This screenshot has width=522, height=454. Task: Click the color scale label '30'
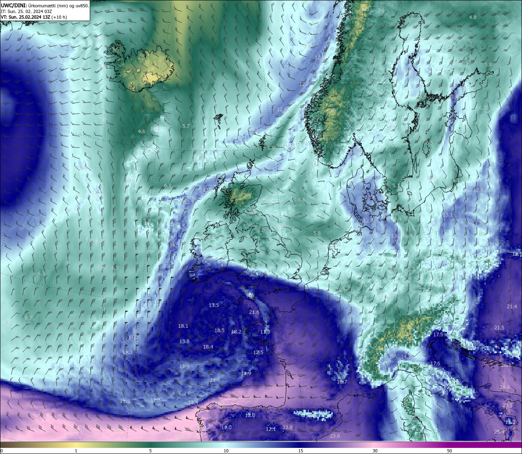tap(375, 451)
